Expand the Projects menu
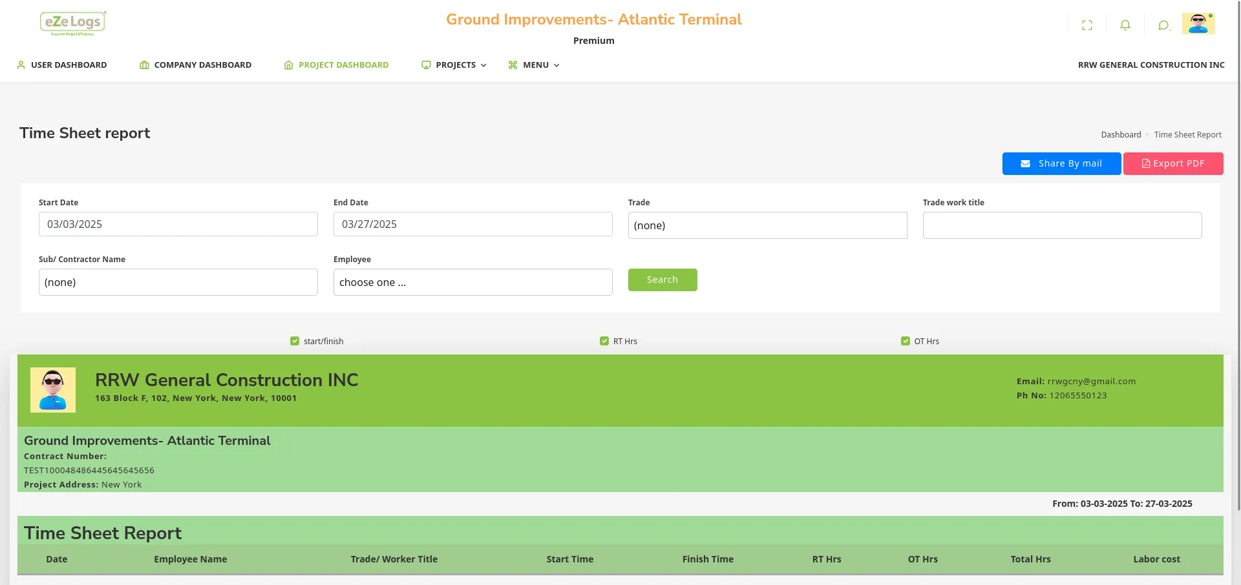Image resolution: width=1241 pixels, height=585 pixels. (454, 65)
